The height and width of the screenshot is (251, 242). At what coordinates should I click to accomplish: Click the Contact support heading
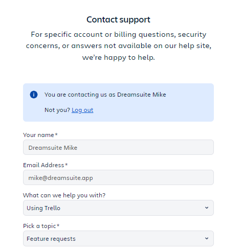point(118,19)
